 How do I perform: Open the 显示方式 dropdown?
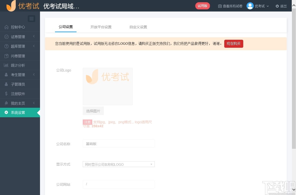click(x=119, y=164)
